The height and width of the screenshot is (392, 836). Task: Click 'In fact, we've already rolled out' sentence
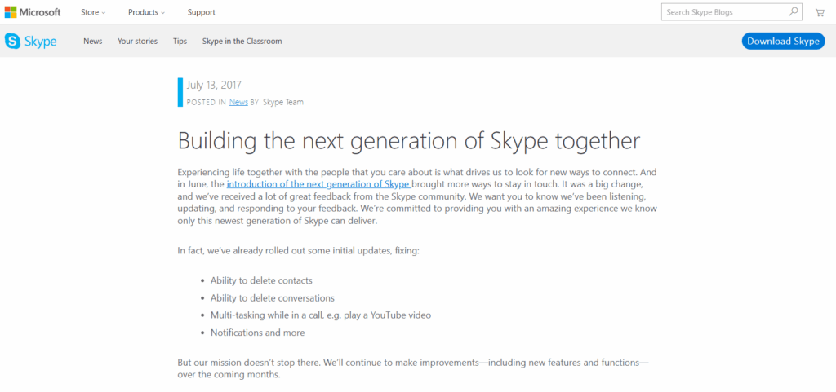[299, 250]
